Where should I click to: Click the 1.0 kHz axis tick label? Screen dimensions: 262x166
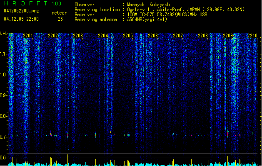point(3,75)
